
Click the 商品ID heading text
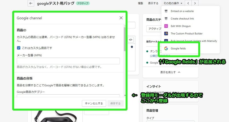click(x=21, y=30)
